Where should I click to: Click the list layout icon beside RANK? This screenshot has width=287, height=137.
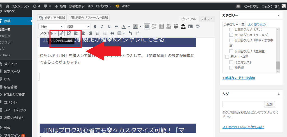coord(161,27)
